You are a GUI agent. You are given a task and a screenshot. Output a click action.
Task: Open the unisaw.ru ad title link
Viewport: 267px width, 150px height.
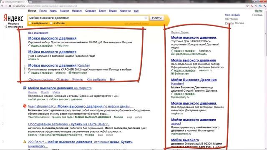[x=52, y=52]
